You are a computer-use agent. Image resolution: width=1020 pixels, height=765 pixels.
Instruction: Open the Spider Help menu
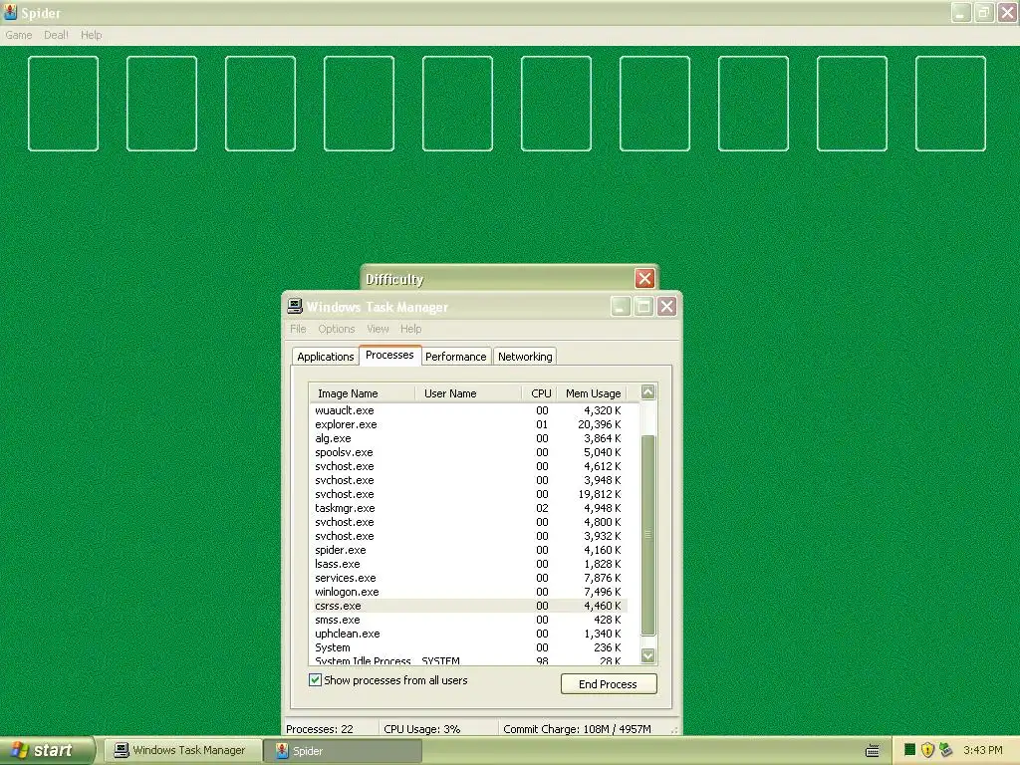coord(91,35)
